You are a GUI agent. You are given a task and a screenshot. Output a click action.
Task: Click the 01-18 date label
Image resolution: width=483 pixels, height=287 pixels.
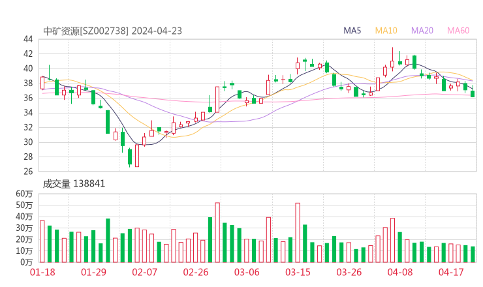click(x=42, y=272)
